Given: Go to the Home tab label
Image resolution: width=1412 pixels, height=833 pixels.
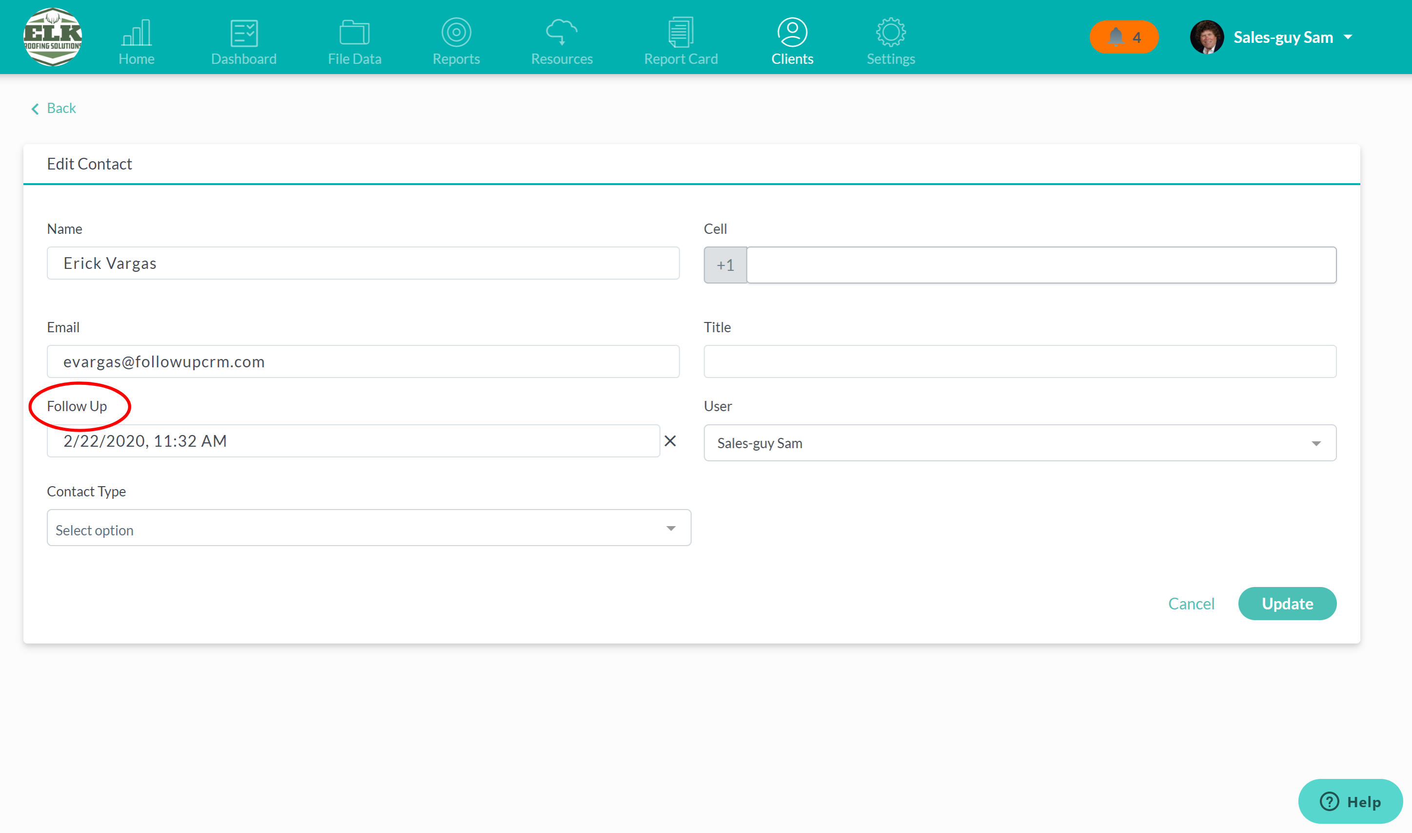Looking at the screenshot, I should [x=137, y=59].
